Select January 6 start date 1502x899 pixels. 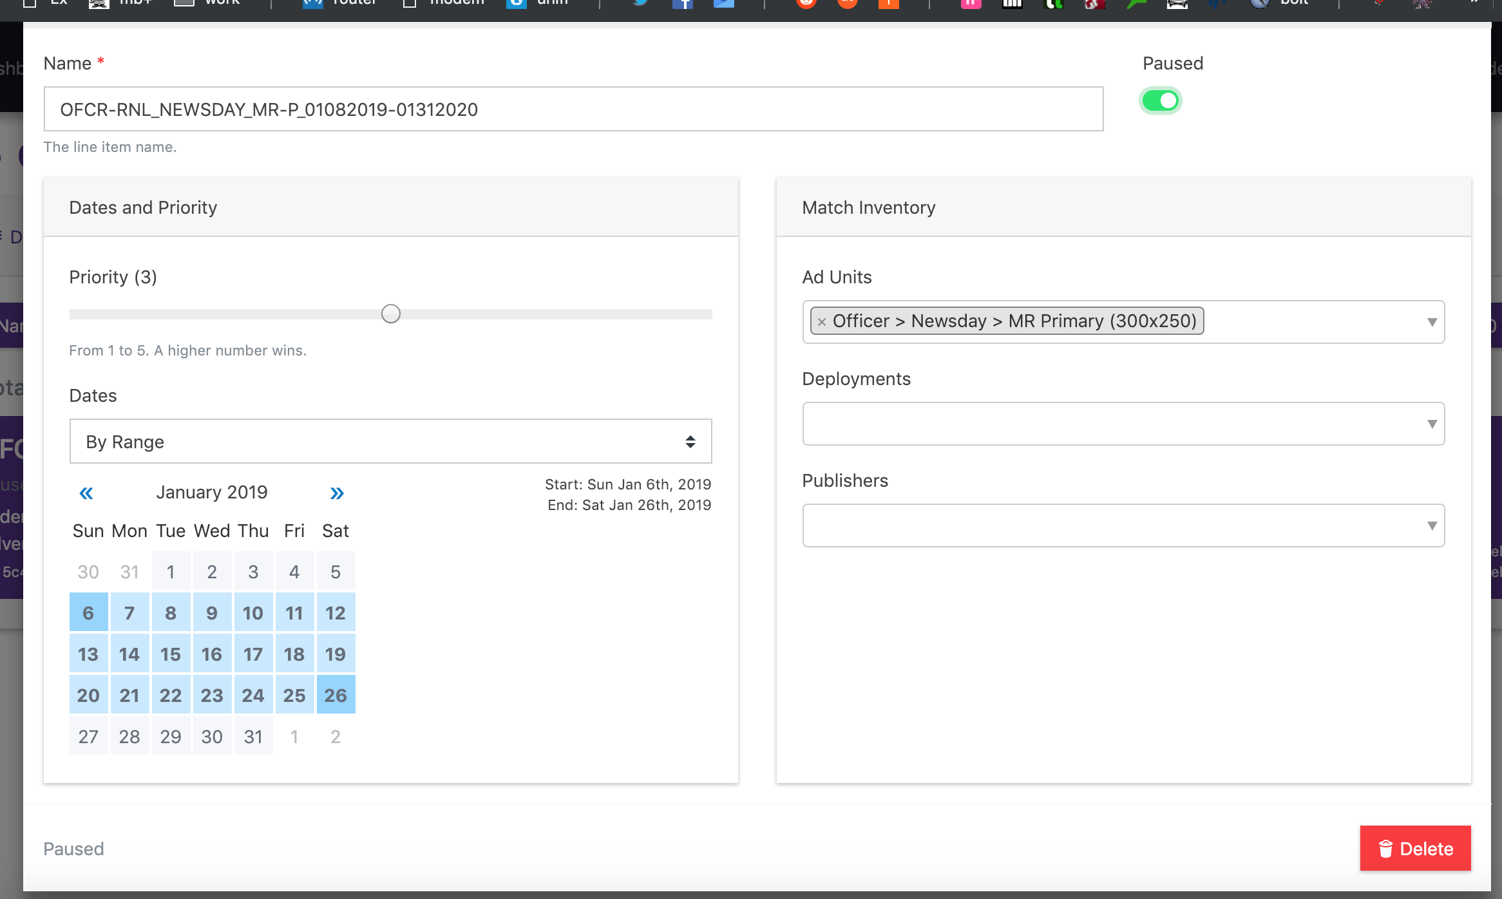tap(88, 613)
